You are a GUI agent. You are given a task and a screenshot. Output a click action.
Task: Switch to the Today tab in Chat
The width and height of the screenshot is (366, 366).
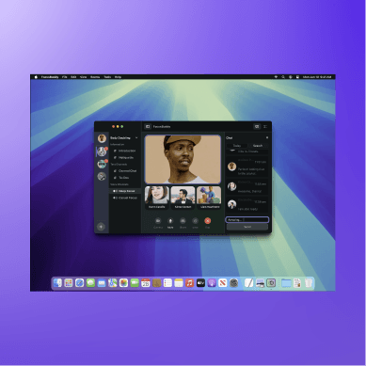(237, 146)
